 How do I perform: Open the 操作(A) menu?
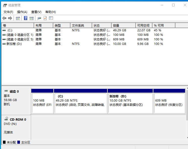[22, 12]
